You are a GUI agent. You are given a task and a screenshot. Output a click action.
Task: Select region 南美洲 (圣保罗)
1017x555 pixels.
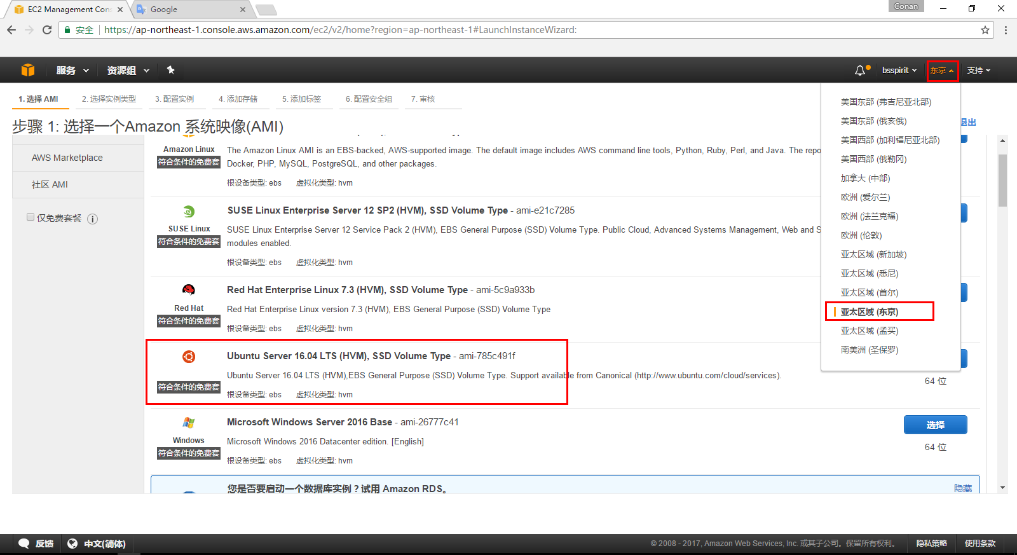pos(870,350)
